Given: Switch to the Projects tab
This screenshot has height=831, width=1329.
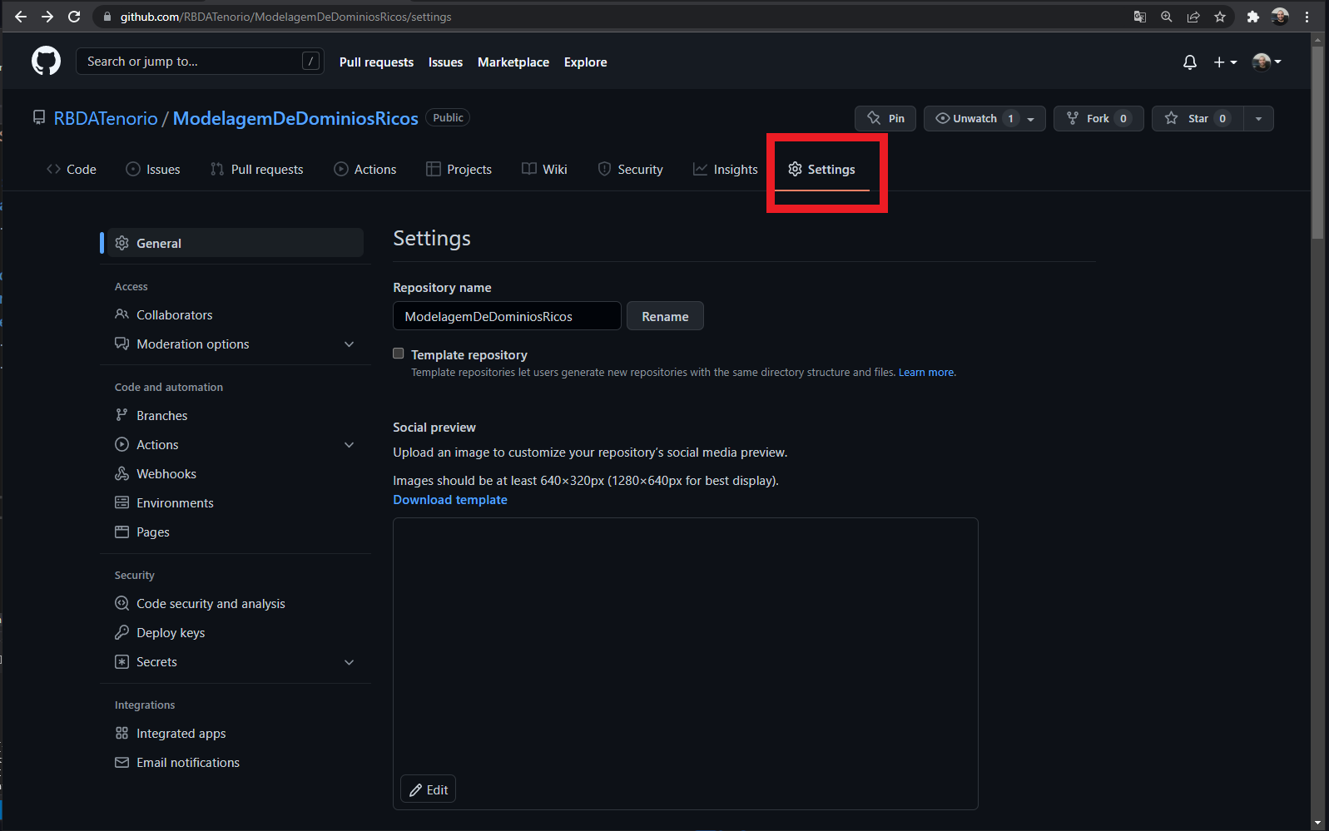Looking at the screenshot, I should (x=459, y=169).
